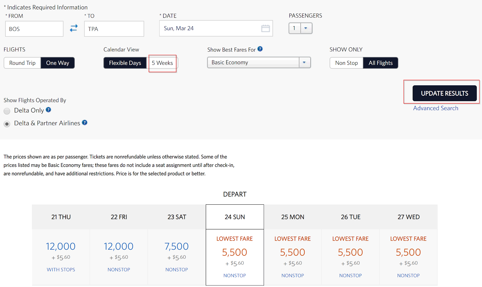Choose the 21 THU fare with stops
This screenshot has width=482, height=287.
coord(61,247)
